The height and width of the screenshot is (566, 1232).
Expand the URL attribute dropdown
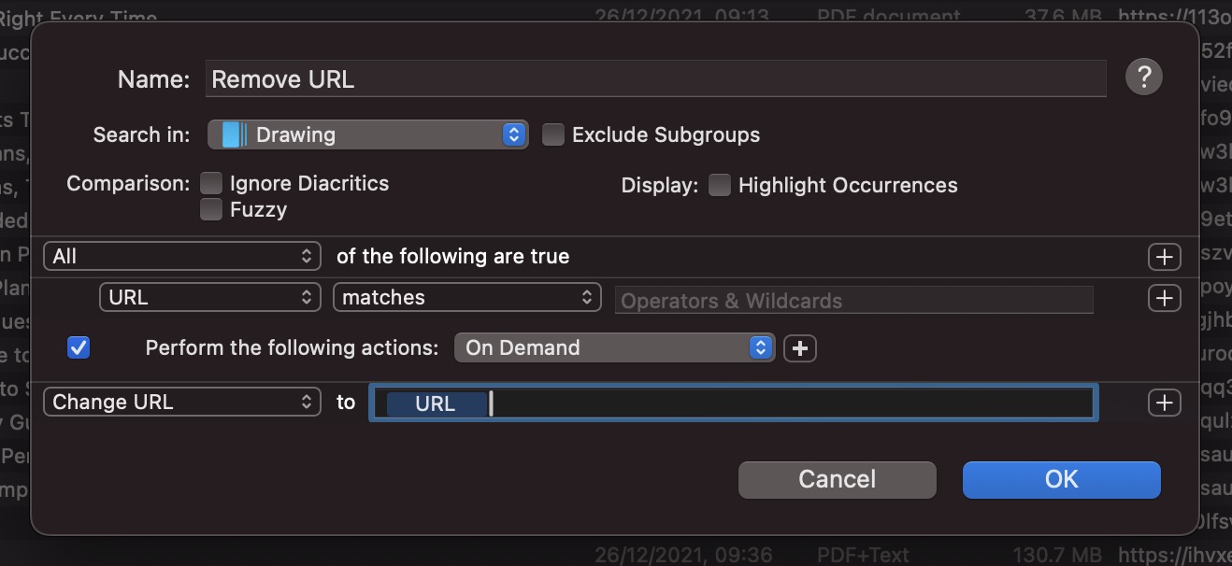[209, 298]
